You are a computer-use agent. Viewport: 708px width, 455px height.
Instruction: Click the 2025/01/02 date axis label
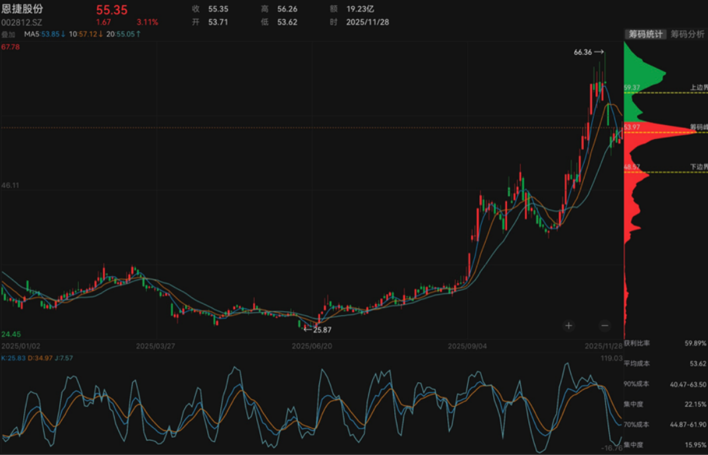click(21, 346)
